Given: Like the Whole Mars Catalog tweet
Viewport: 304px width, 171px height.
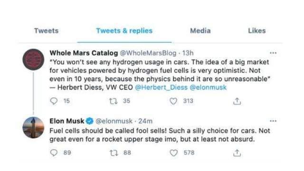Looking at the screenshot, I should coord(173,101).
